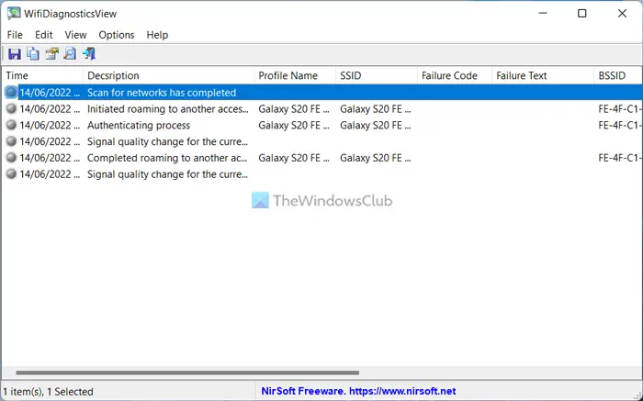Select the 'Initiated roaming to another acces...' row
Viewport: 643px width, 401px height.
coord(321,109)
